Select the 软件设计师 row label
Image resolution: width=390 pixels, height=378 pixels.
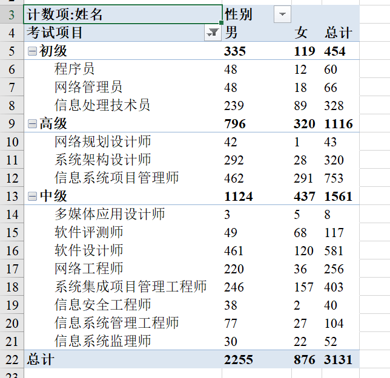pyautogui.click(x=88, y=250)
